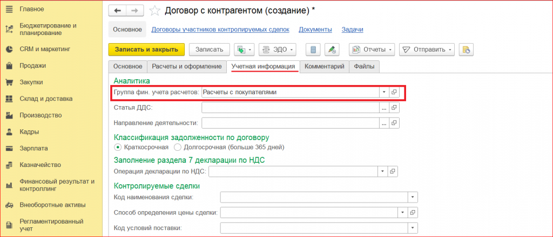Click the Код наименования сделки field
Screen dimensions: 553x237
[x=314, y=197]
